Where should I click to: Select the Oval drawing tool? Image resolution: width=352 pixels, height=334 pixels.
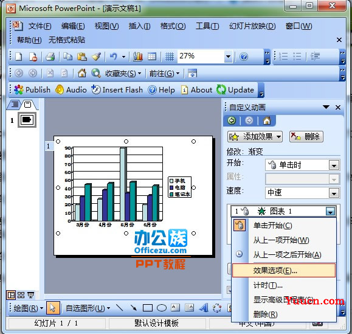pos(161,308)
